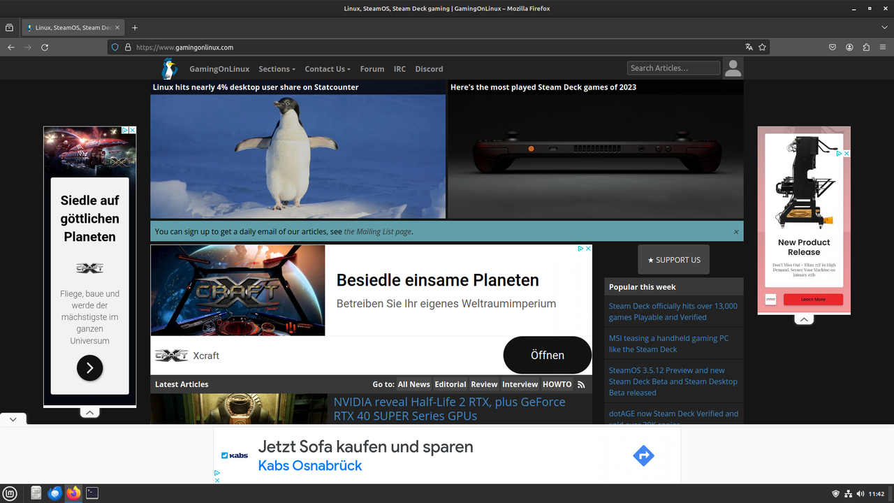The height and width of the screenshot is (503, 894).
Task: Click the Support Us button
Action: coord(673,259)
